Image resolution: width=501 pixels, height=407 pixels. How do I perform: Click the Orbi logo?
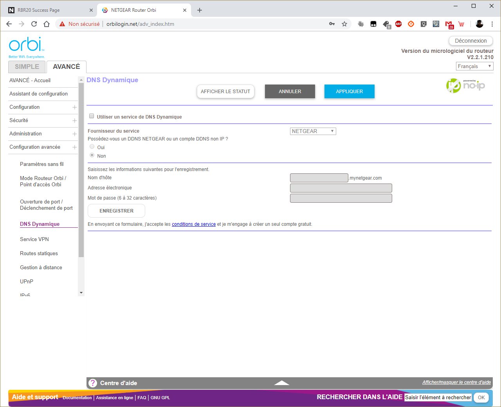[27, 47]
